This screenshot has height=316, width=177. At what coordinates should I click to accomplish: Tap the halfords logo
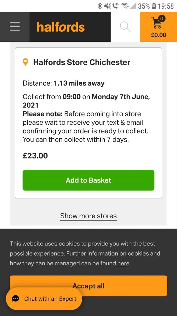click(x=60, y=27)
